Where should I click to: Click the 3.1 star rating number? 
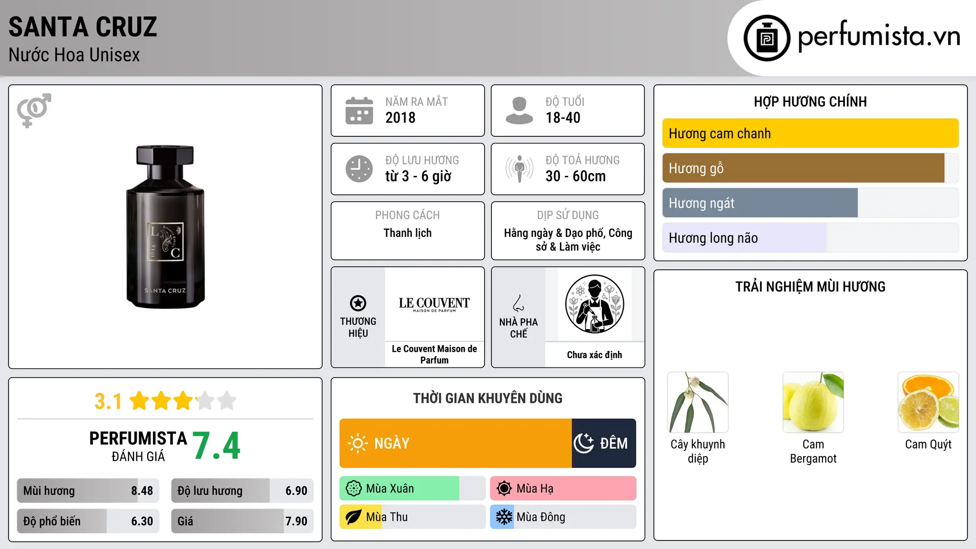[108, 401]
